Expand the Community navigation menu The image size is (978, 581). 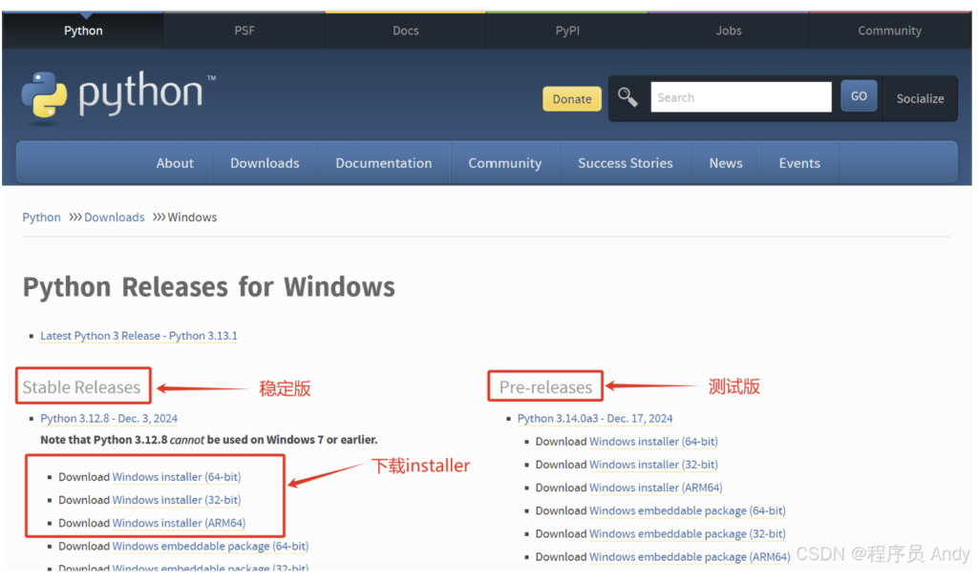click(504, 163)
